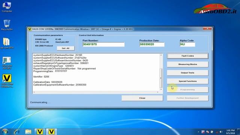The image size is (240, 135).
Task: Click the Close button in the communication window
Action: 142,98
